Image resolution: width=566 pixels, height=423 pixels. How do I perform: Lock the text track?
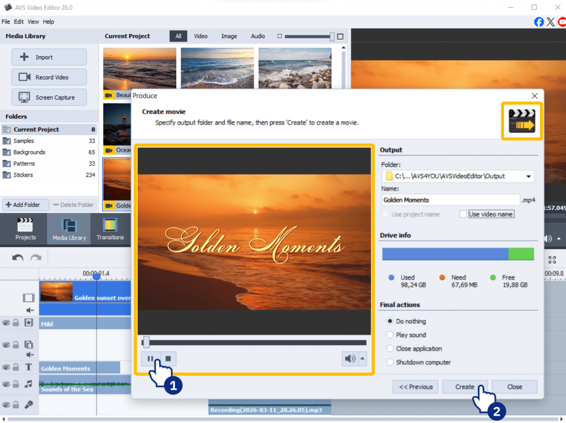point(16,367)
